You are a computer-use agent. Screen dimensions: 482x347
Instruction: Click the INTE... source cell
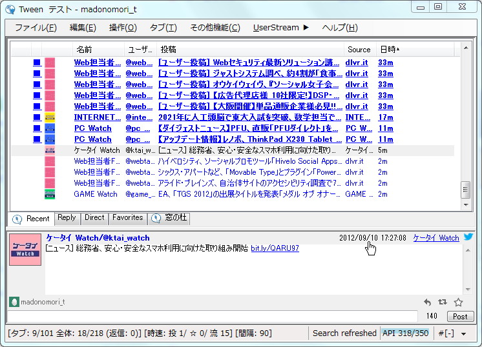(357, 117)
